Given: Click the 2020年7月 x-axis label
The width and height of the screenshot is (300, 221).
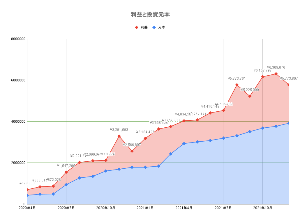Looking at the screenshot, I should [66, 208].
